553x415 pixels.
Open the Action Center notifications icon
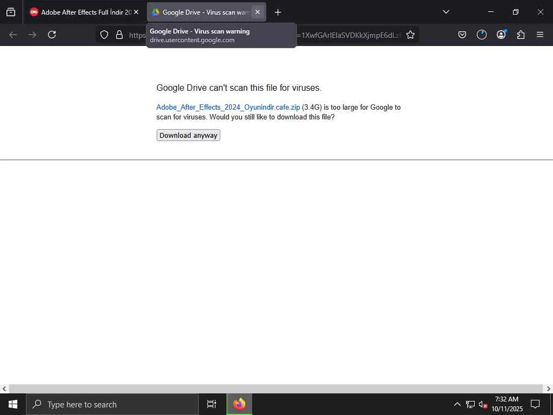(x=535, y=404)
